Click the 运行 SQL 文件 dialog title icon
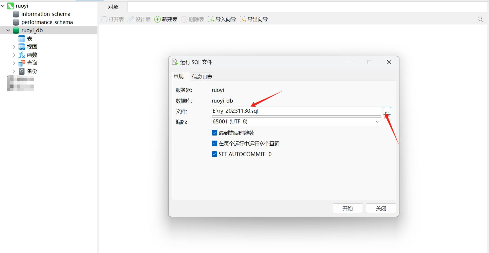 175,62
